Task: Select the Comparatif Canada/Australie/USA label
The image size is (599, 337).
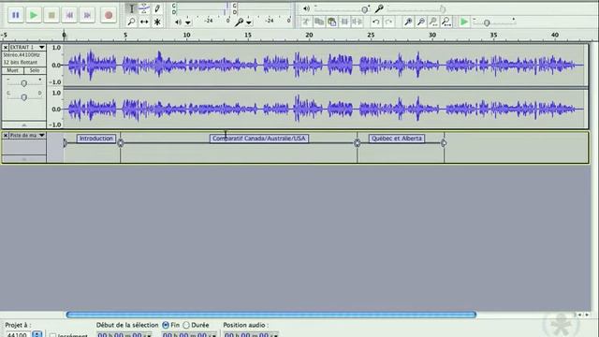Action: (259, 139)
